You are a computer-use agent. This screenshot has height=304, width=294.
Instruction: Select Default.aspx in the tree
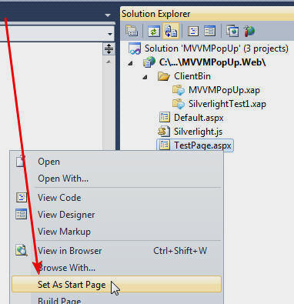pyautogui.click(x=199, y=118)
